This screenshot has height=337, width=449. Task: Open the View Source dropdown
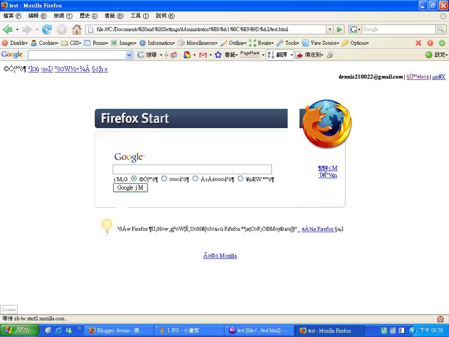click(x=321, y=43)
